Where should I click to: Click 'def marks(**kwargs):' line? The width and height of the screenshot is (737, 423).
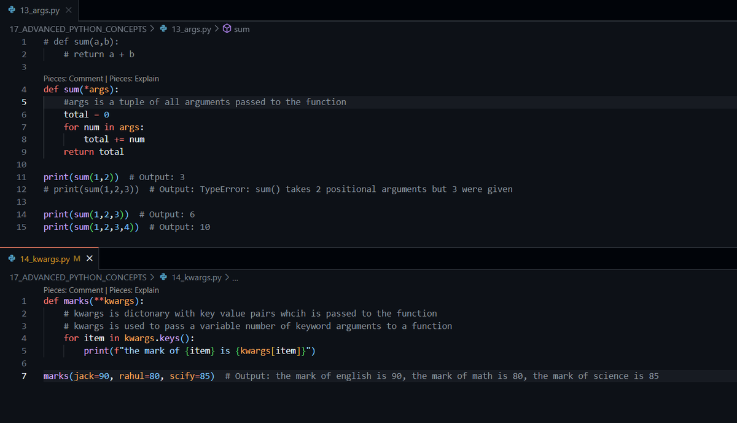point(94,301)
